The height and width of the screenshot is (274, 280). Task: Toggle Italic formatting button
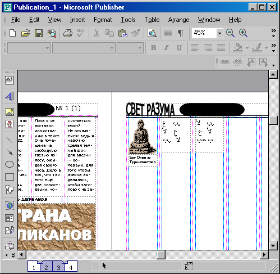point(166,48)
